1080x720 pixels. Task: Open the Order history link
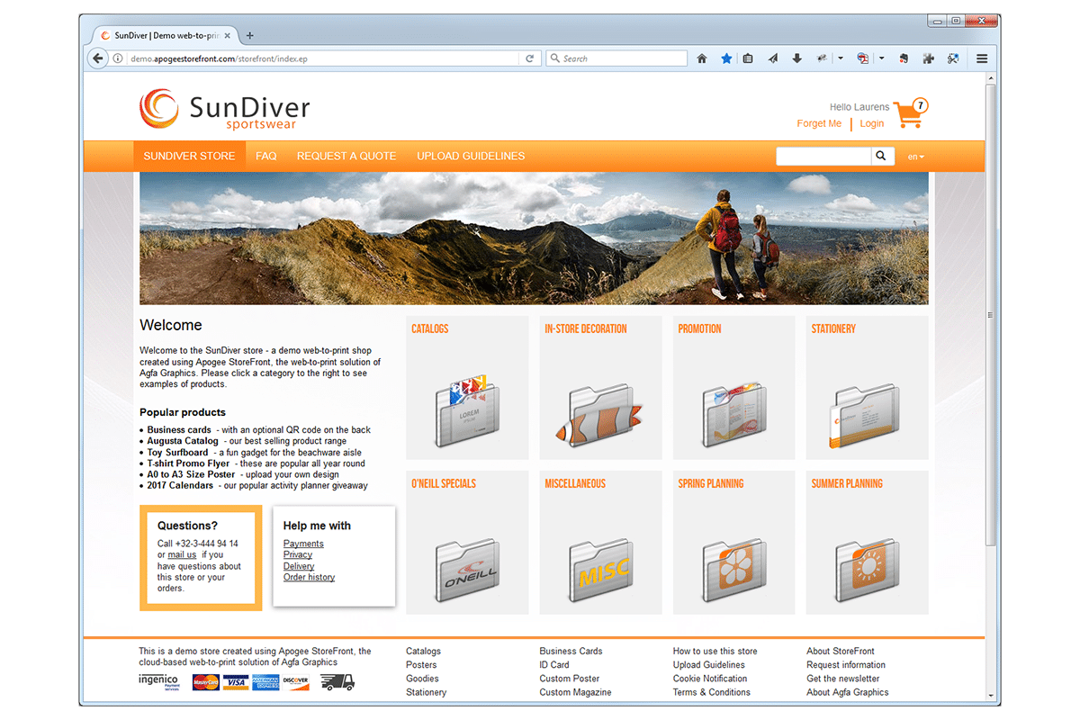click(x=309, y=577)
